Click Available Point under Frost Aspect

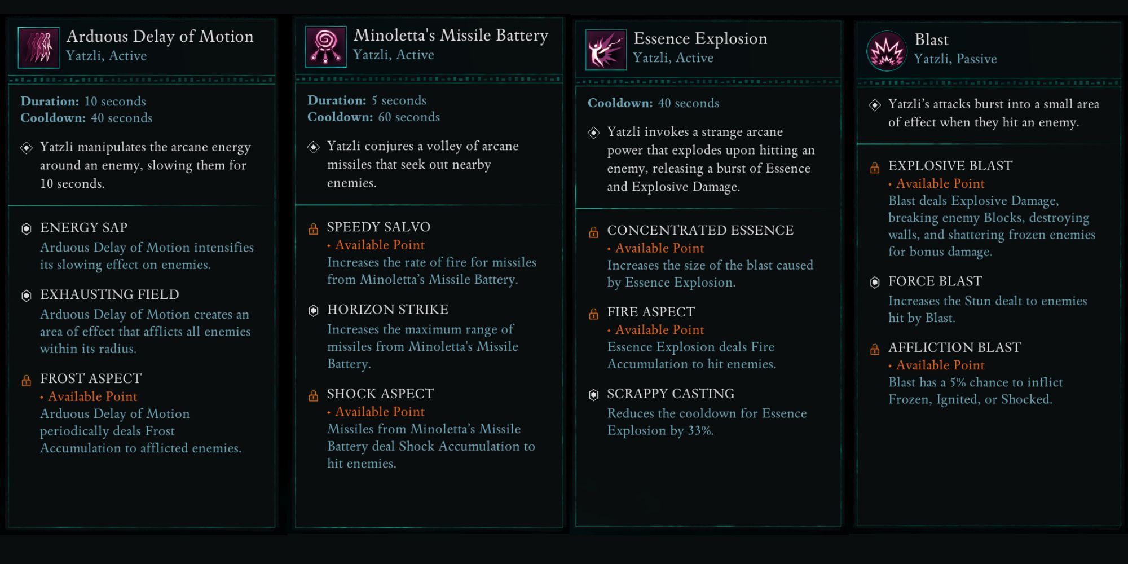[92, 396]
